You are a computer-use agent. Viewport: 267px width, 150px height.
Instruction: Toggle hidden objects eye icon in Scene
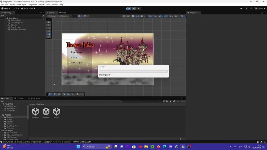[166, 16]
